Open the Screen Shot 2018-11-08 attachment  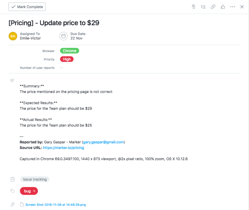(x=55, y=204)
